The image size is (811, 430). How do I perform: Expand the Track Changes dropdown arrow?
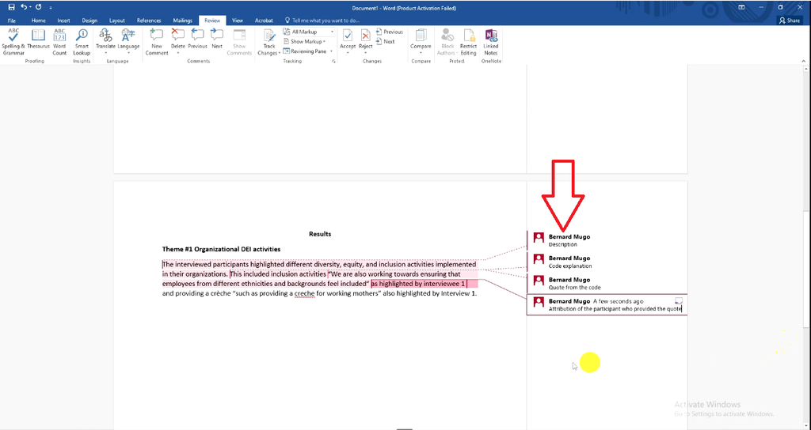tap(280, 53)
